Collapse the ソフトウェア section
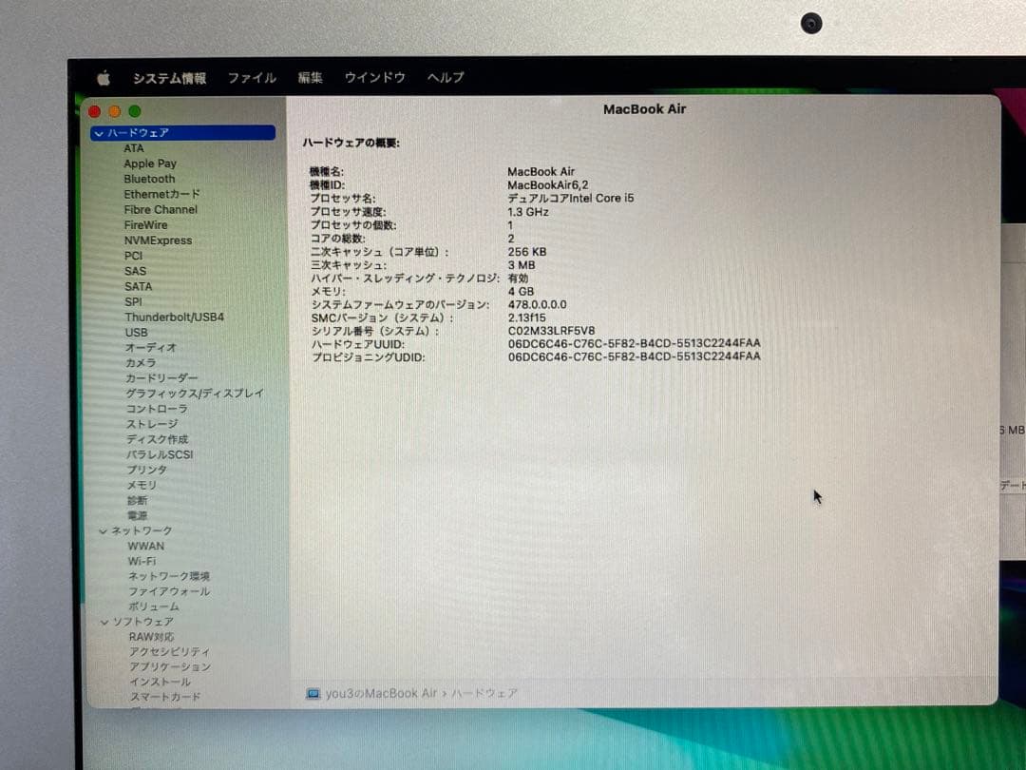1026x770 pixels. [104, 622]
